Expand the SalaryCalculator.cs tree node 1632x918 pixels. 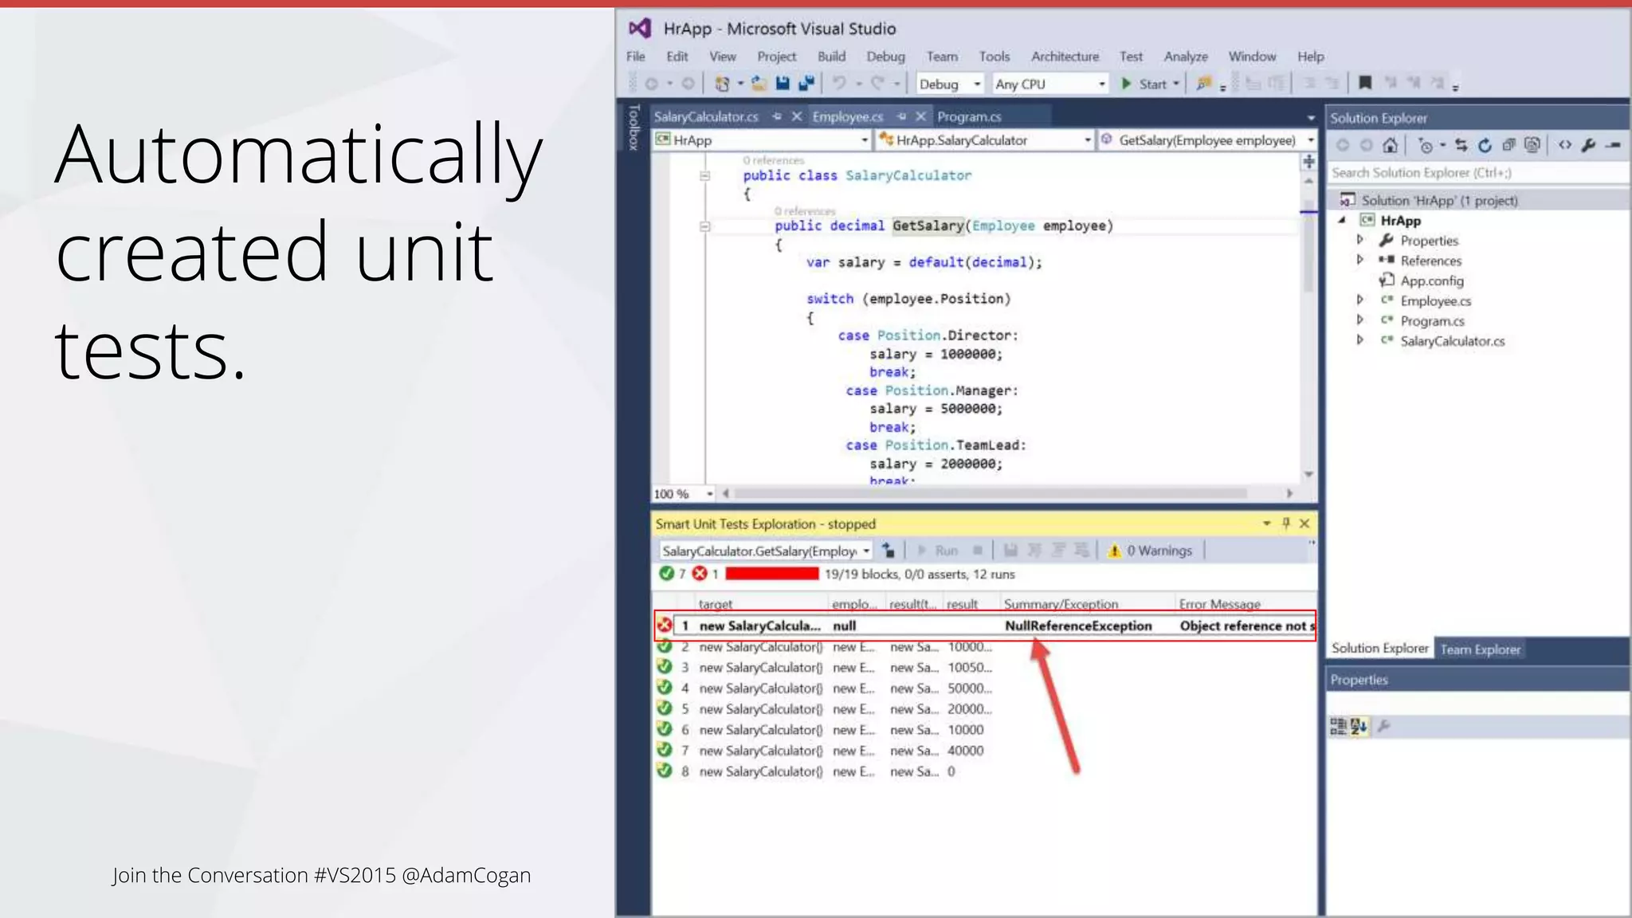click(x=1360, y=340)
